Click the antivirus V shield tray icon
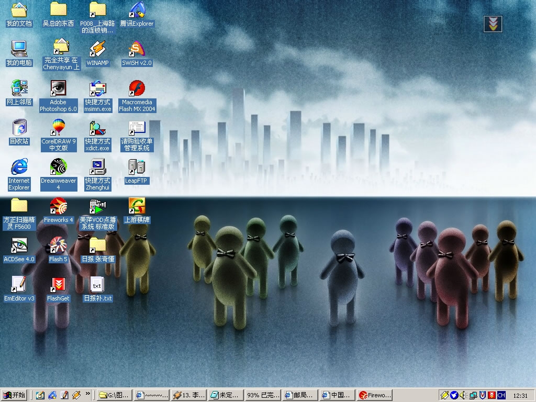The image size is (536, 402). 482,395
